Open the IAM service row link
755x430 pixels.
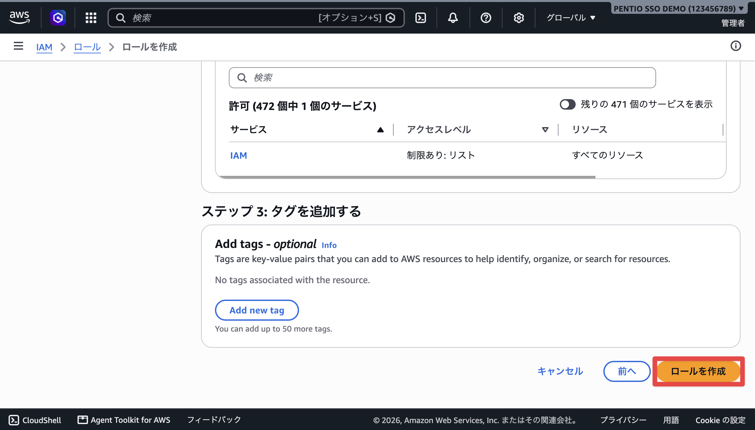click(238, 155)
